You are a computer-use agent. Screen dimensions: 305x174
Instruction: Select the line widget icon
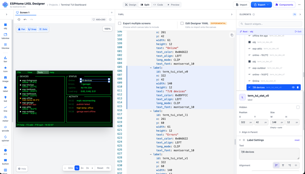[x=5, y=109]
